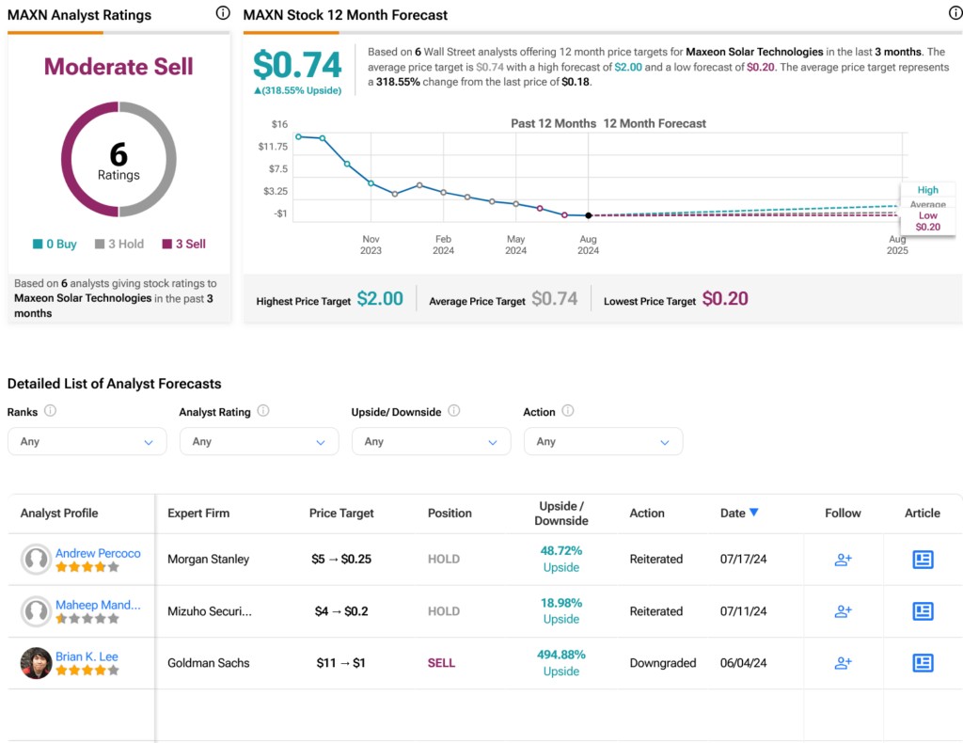Follow analyst Andrew Percoco

pos(843,560)
